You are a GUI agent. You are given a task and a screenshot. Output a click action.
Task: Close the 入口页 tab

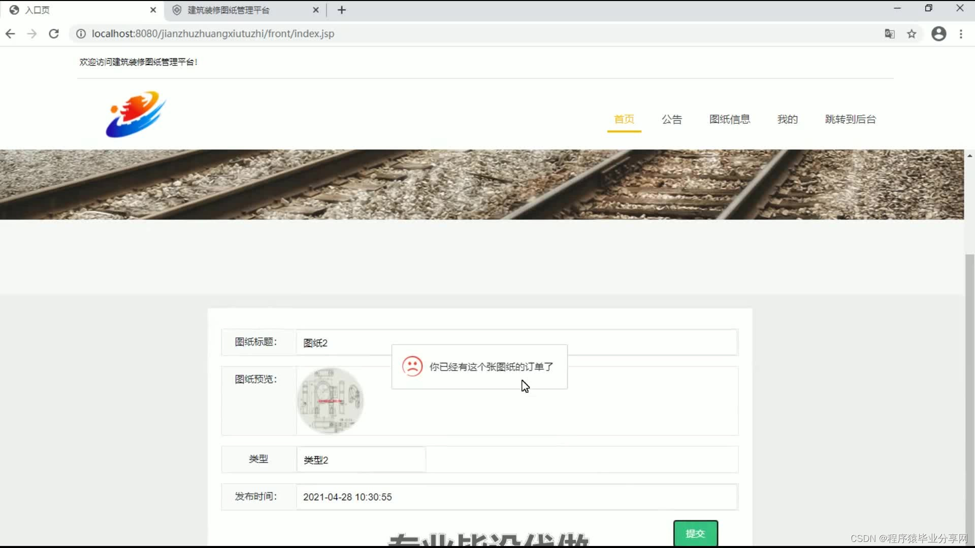tap(153, 10)
